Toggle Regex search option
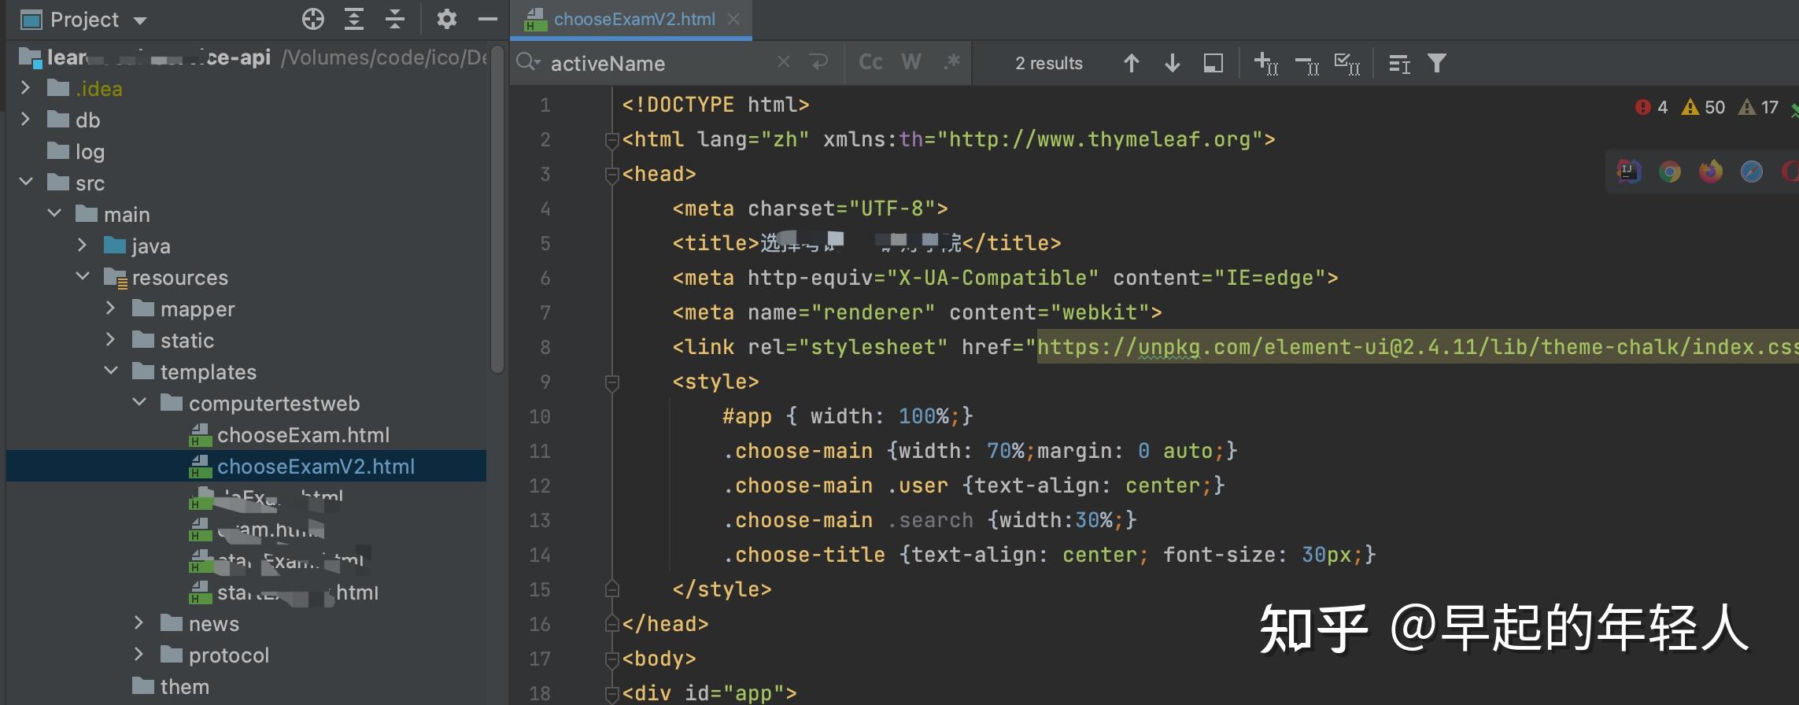Image resolution: width=1799 pixels, height=705 pixels. click(x=951, y=62)
